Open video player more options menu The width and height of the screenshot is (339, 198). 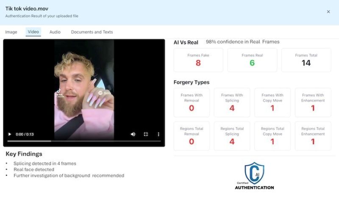158,134
